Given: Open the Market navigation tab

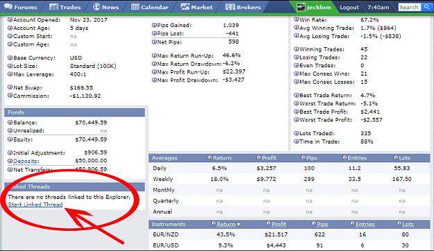Looking at the screenshot, I should coord(197,7).
